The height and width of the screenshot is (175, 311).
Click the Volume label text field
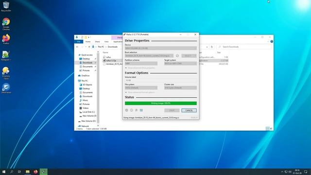161,80
